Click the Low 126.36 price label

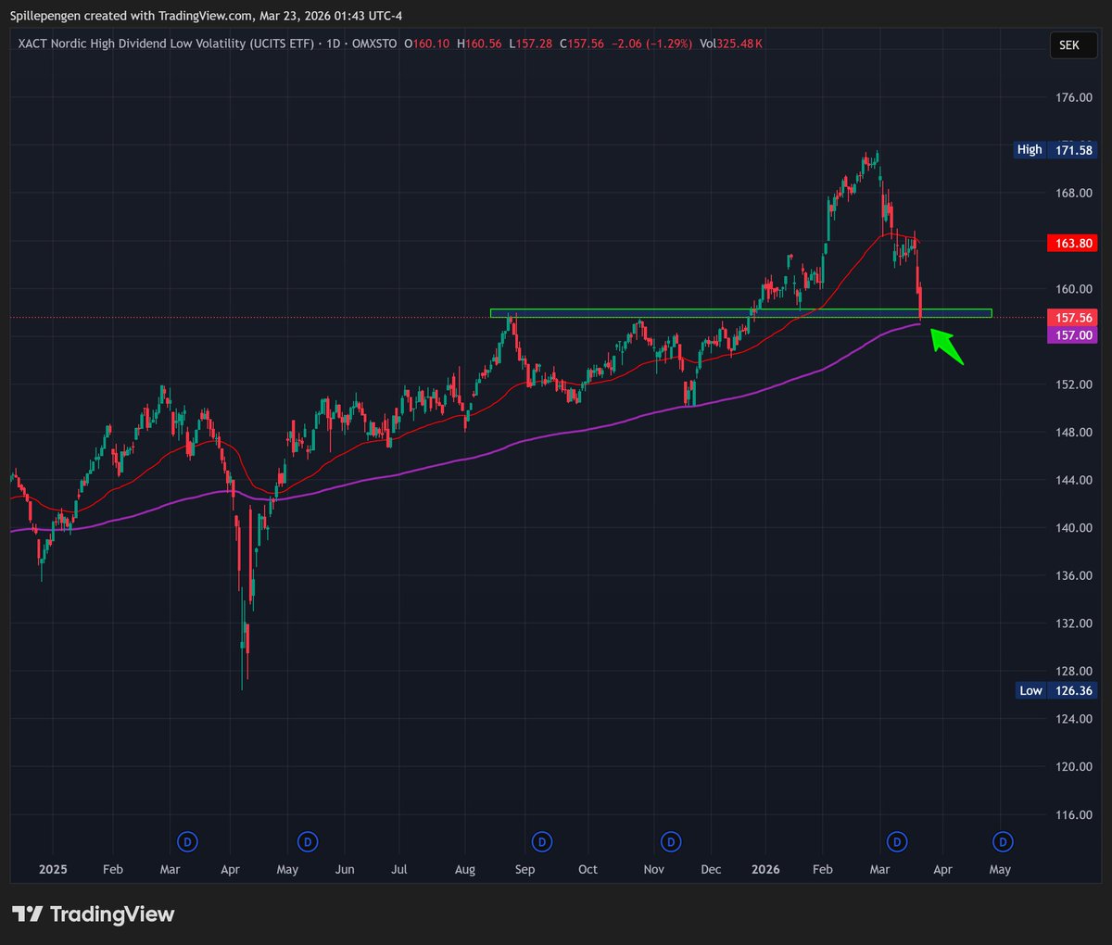coord(1055,690)
